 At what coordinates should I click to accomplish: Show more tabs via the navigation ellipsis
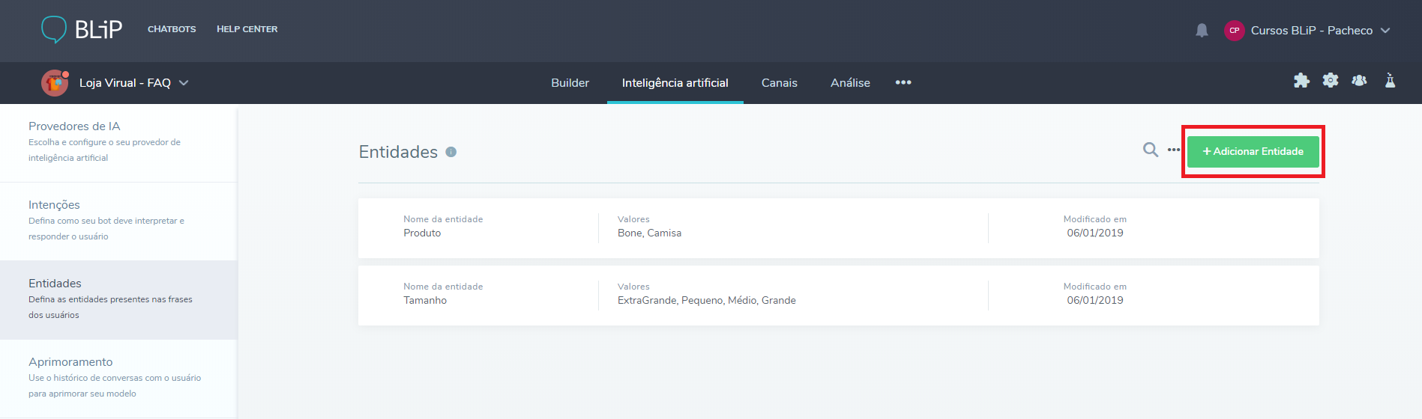(x=903, y=82)
